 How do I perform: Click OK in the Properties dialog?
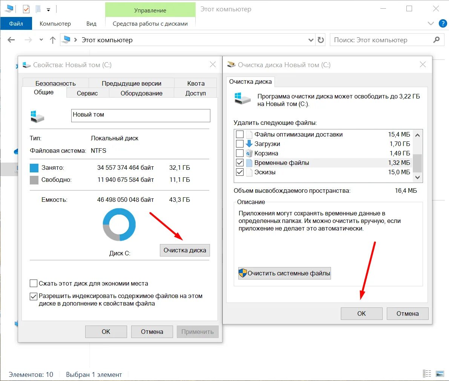coord(106,332)
